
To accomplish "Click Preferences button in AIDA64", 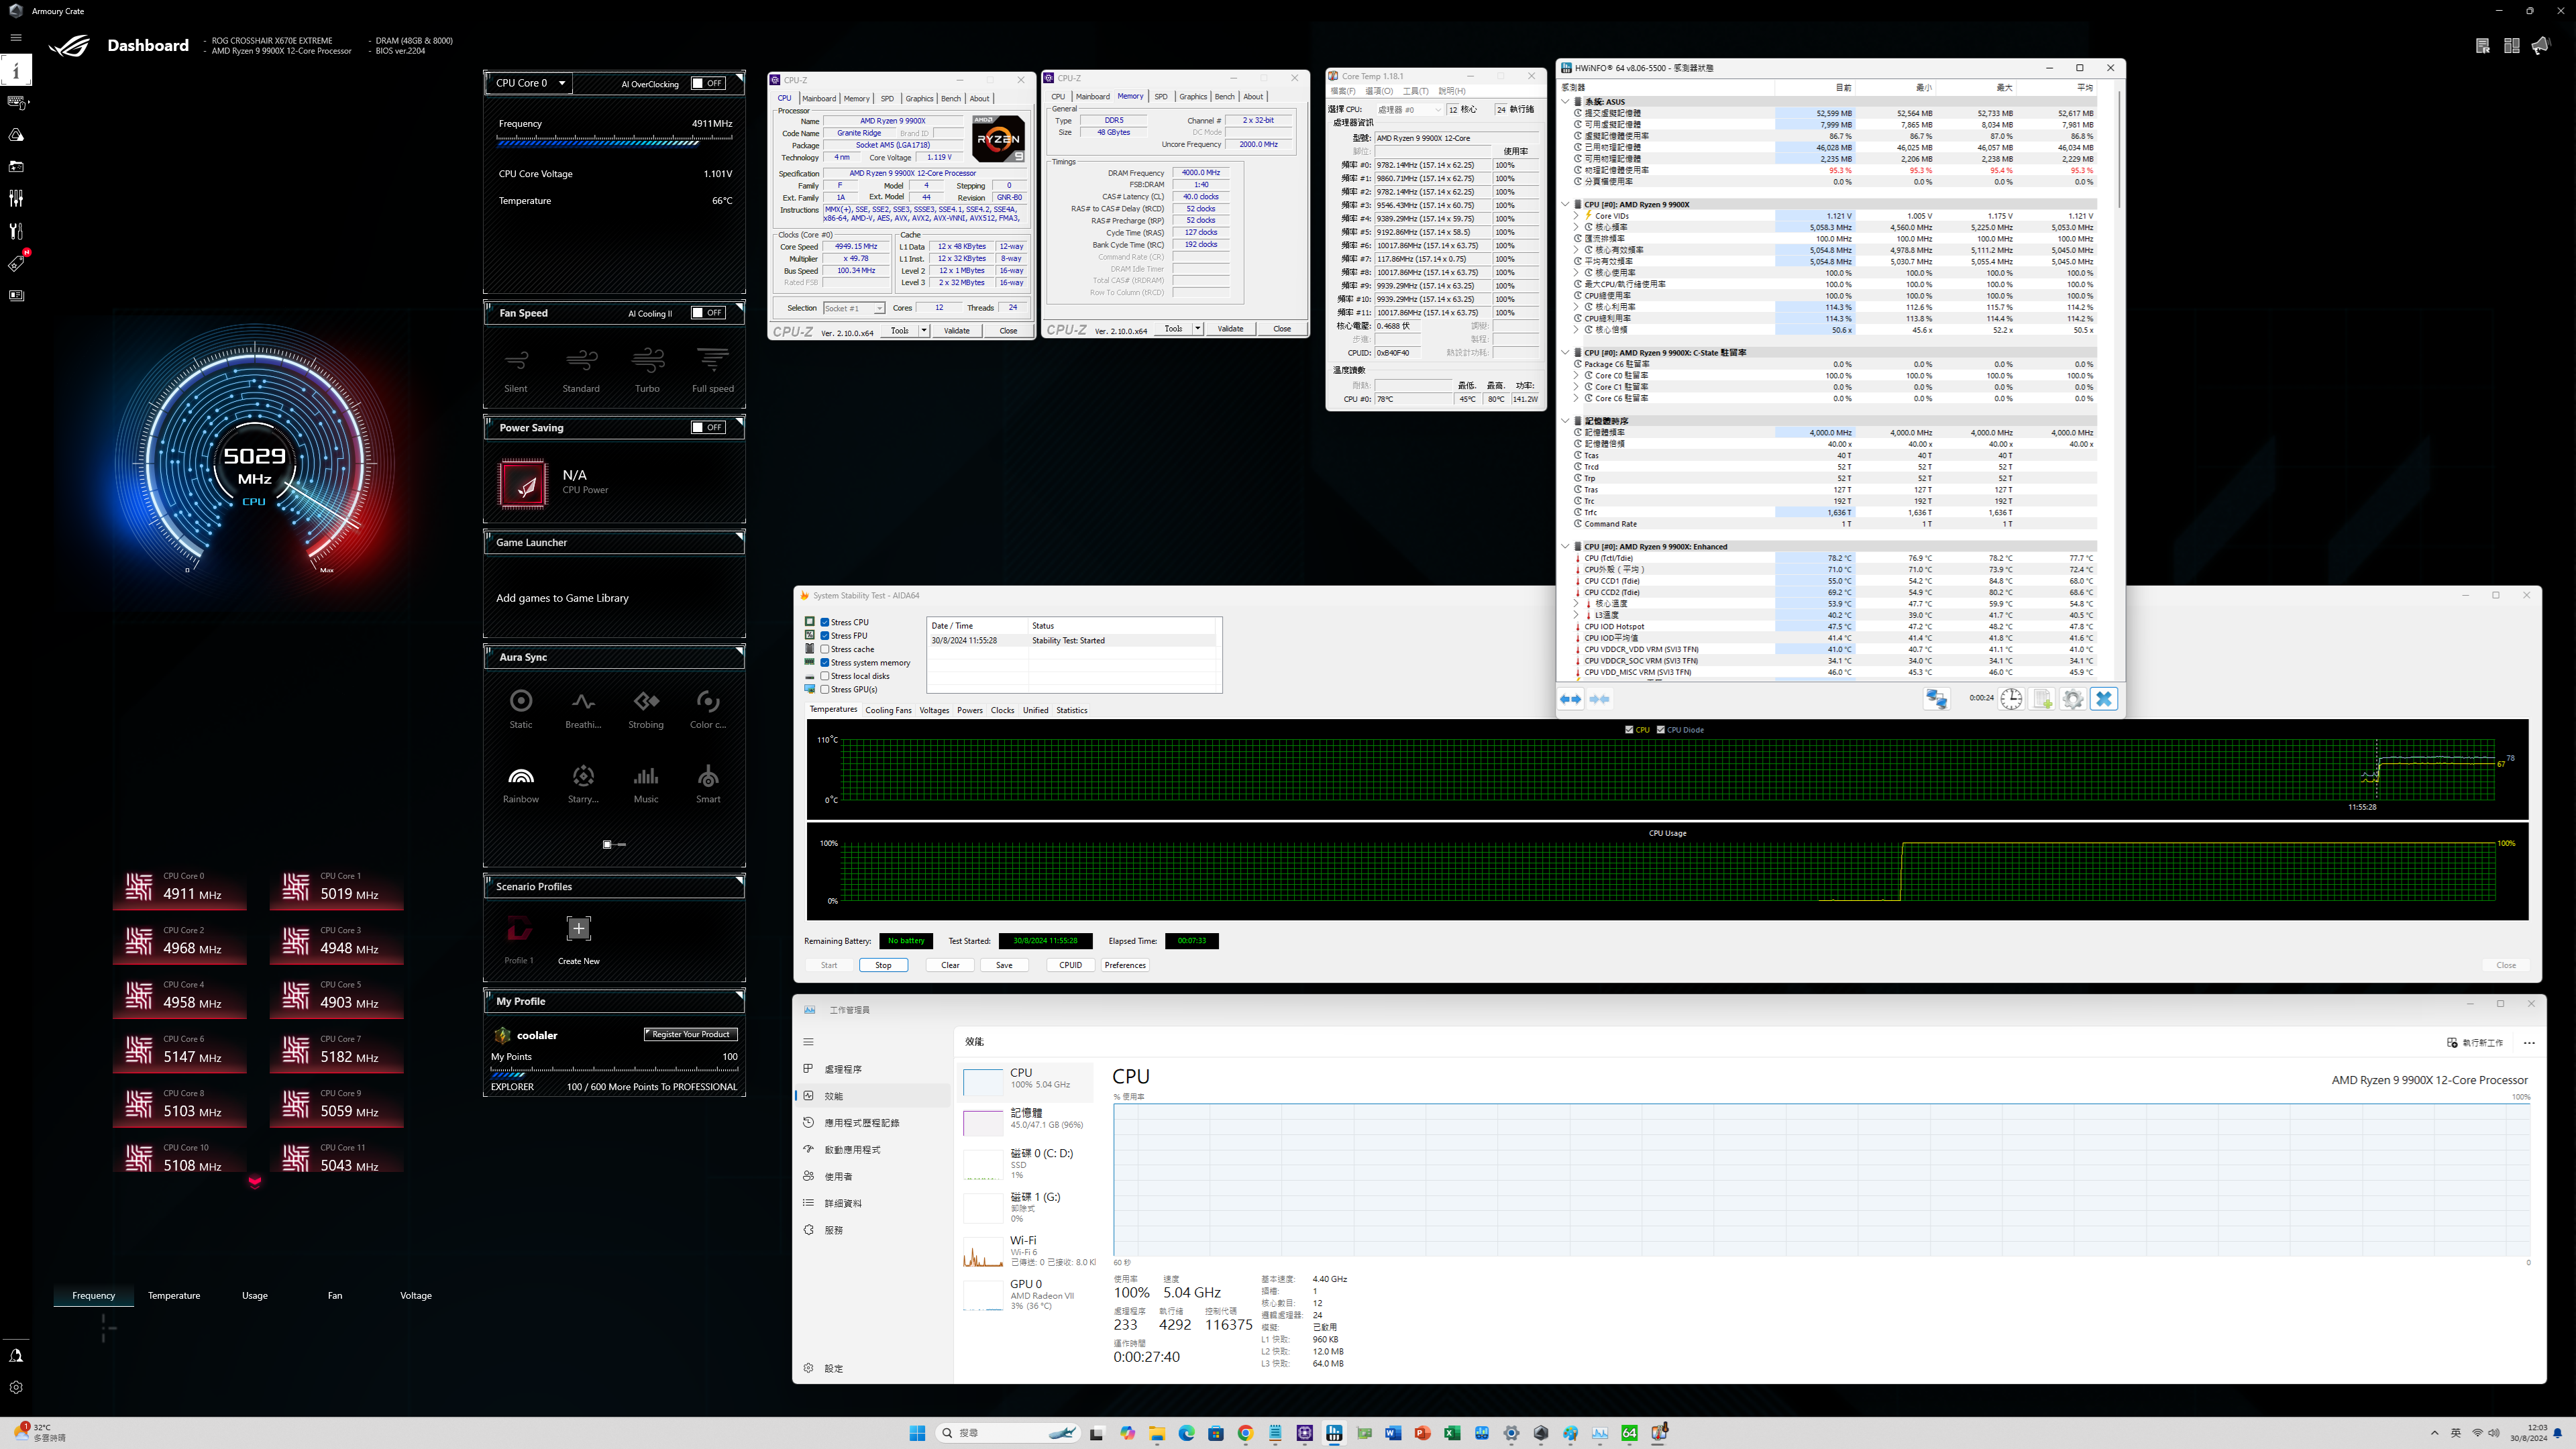I will [x=1125, y=965].
